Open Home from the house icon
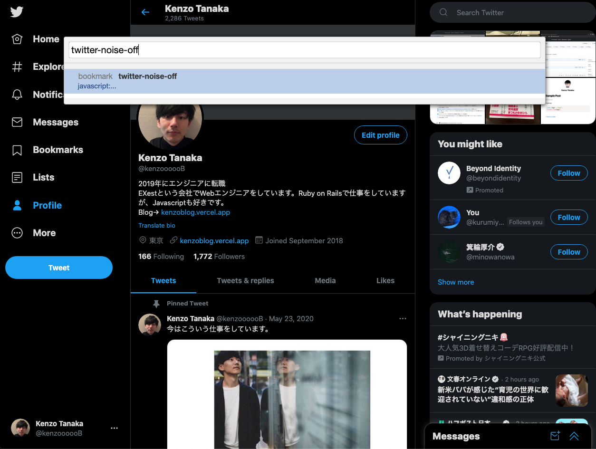596x449 pixels. tap(17, 39)
